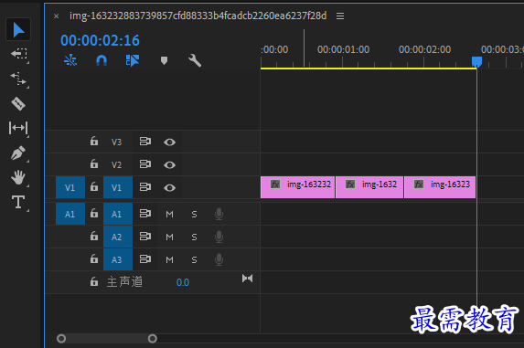Toggle V1 source patching indicator
The image size is (524, 348).
(70, 187)
